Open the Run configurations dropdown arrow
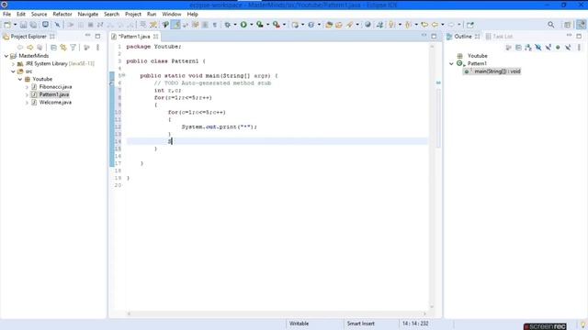 [x=251, y=25]
